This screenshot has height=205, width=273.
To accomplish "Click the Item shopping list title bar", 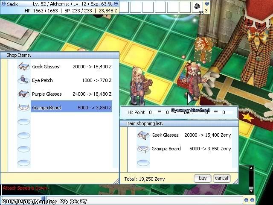I will click(179, 123).
